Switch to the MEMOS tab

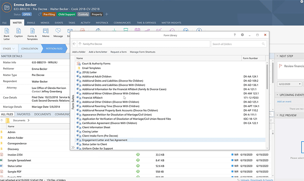coord(45,23)
